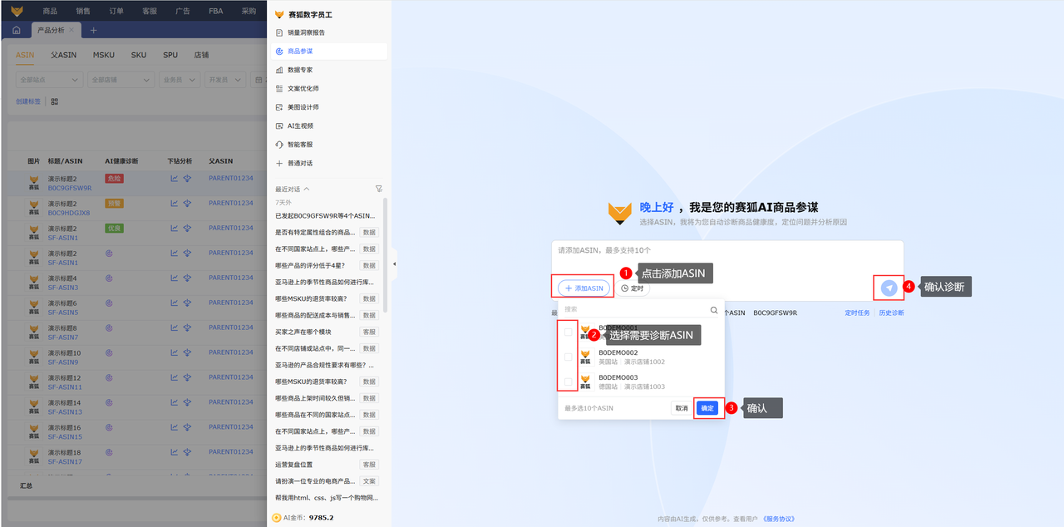Open the 定时任务 link
The width and height of the screenshot is (1064, 527).
[x=857, y=313]
